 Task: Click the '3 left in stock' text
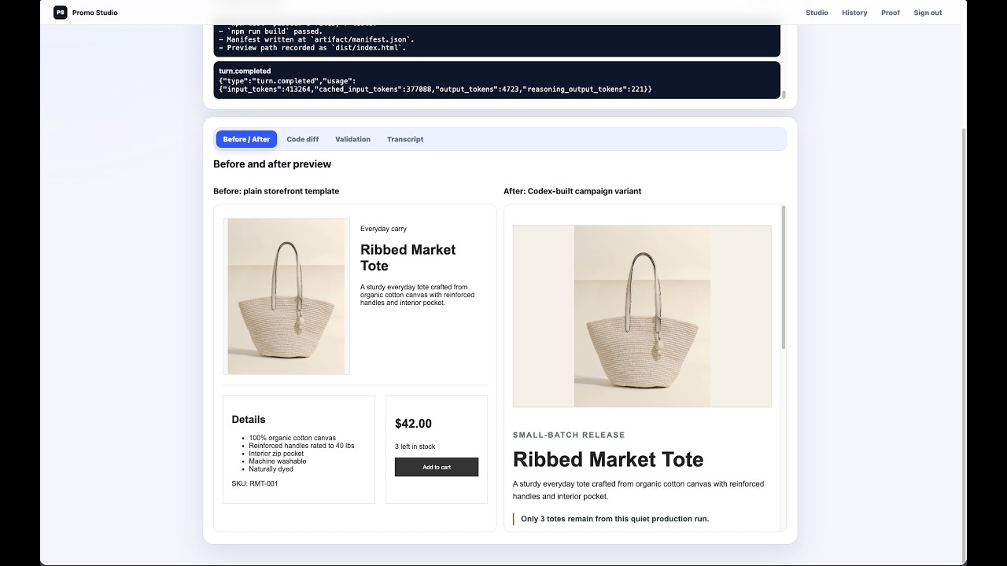tap(415, 447)
